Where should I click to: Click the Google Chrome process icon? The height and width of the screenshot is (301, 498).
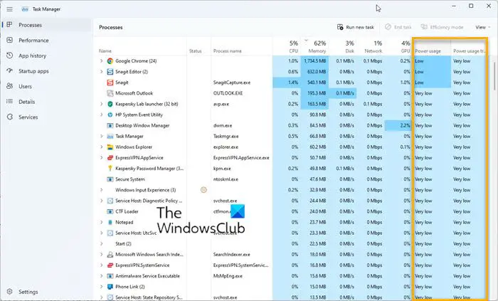pyautogui.click(x=110, y=61)
